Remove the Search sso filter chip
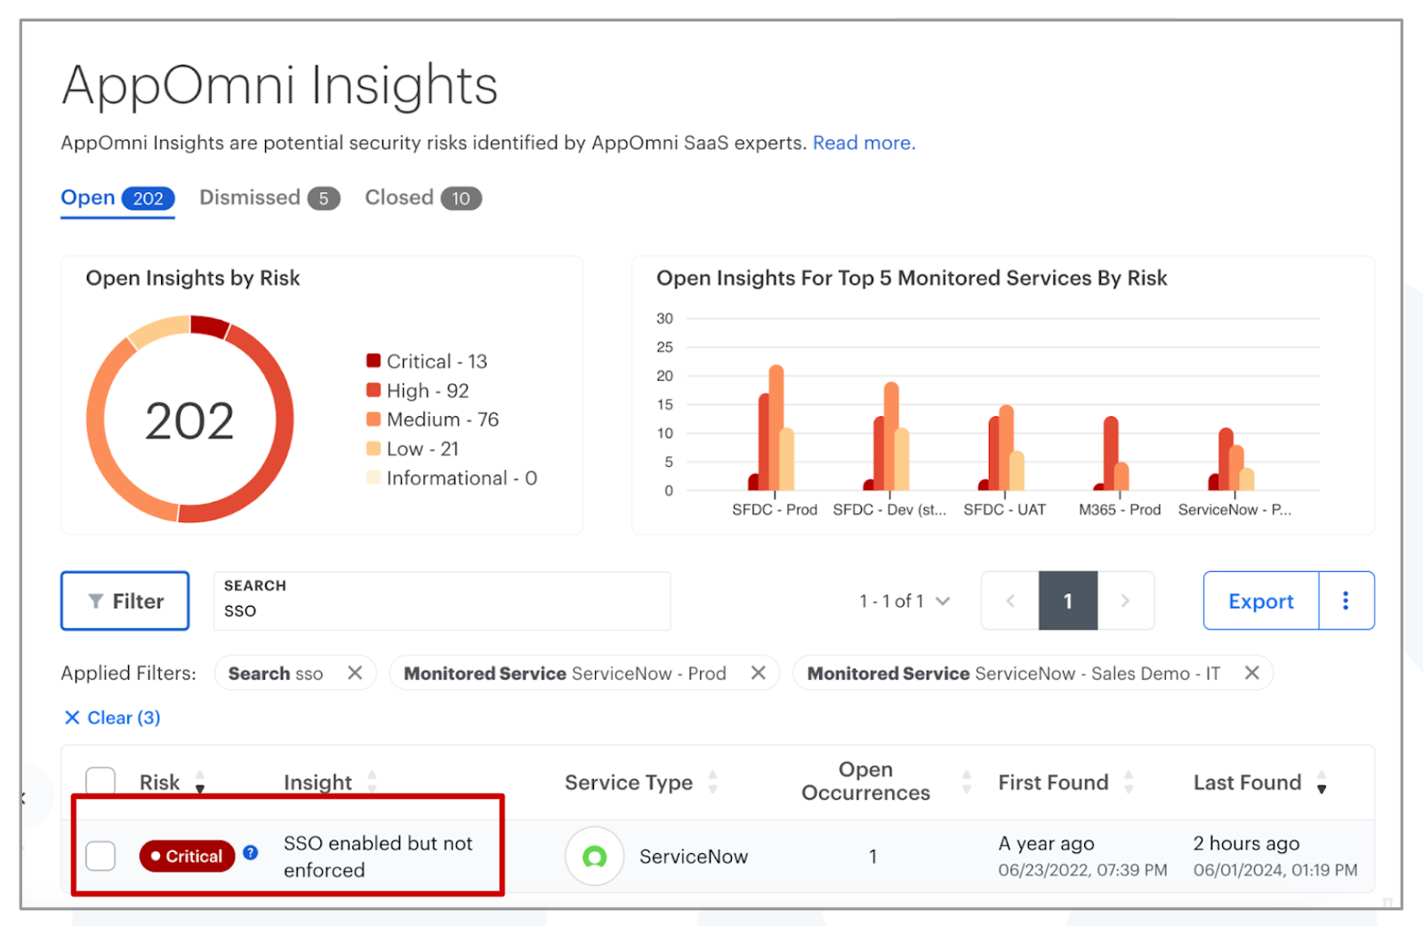Screen dimensions: 1423x926 click(x=354, y=672)
